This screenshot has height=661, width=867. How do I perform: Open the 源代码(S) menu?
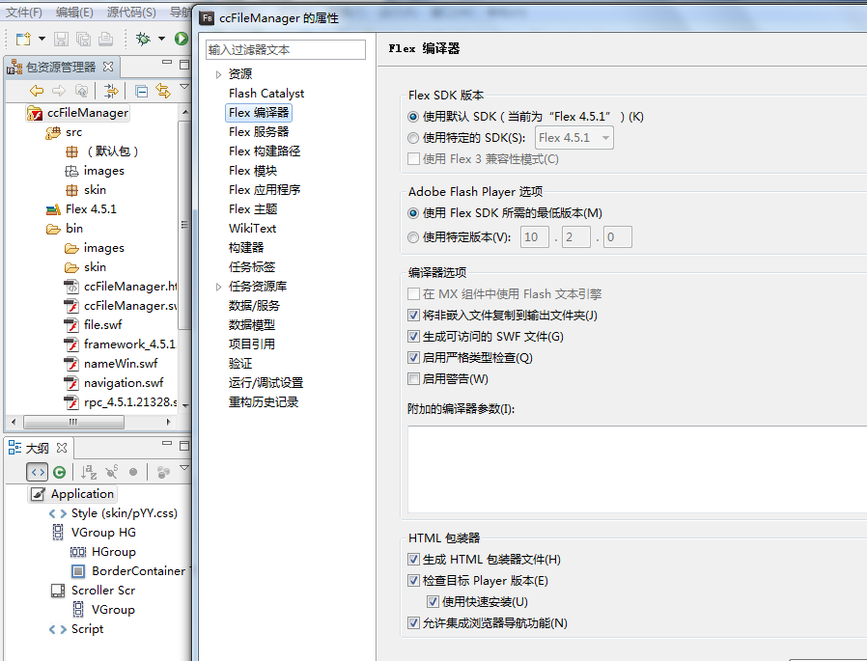point(131,13)
